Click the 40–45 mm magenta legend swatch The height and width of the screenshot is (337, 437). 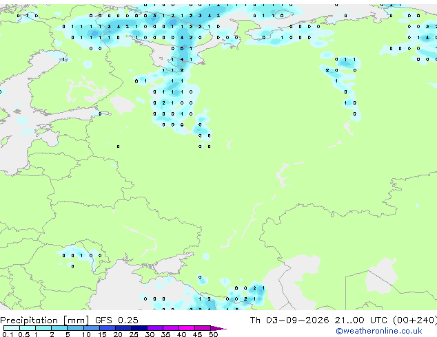click(187, 328)
